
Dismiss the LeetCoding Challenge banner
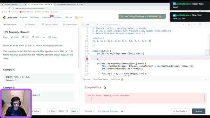coord(163,16)
